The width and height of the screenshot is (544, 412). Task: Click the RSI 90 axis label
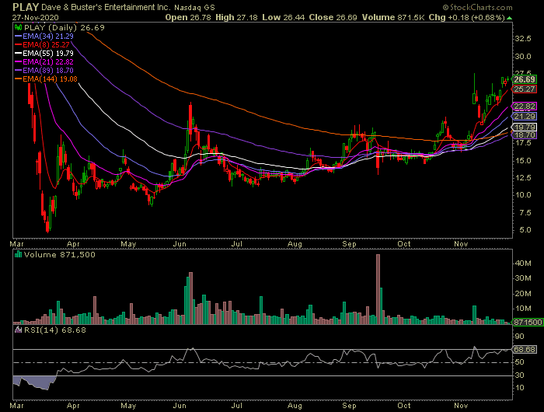pyautogui.click(x=519, y=337)
